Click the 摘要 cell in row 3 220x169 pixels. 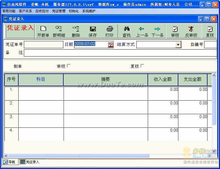pyautogui.click(x=106, y=121)
